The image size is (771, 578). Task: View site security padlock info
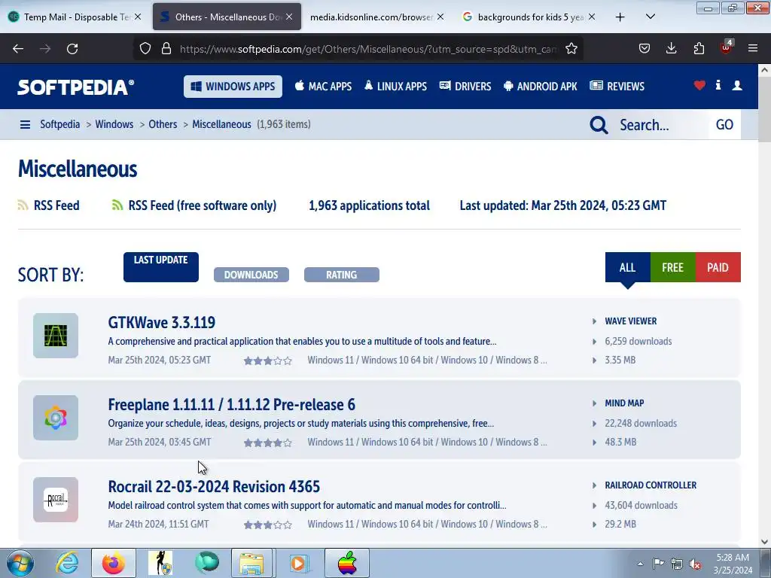coord(166,49)
